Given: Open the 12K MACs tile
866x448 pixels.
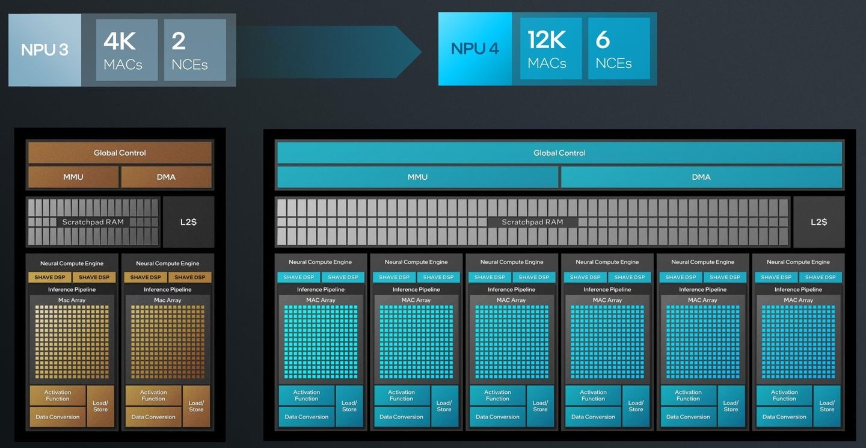Looking at the screenshot, I should point(550,49).
